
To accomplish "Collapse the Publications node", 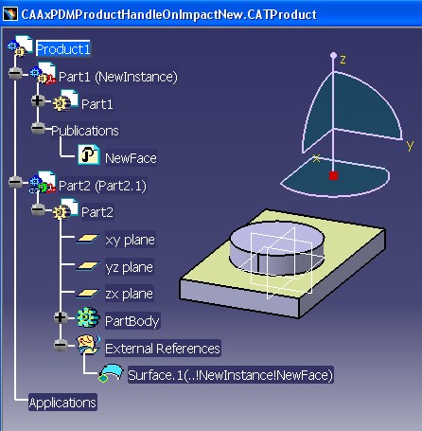I will coord(38,128).
